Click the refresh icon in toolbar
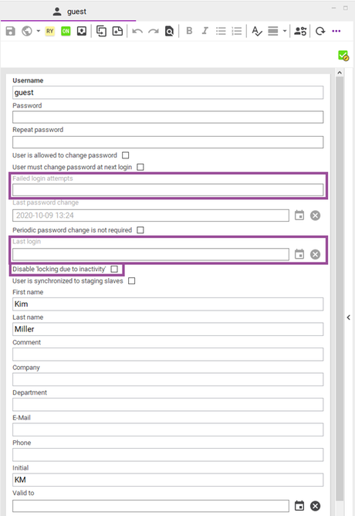 pos(320,31)
